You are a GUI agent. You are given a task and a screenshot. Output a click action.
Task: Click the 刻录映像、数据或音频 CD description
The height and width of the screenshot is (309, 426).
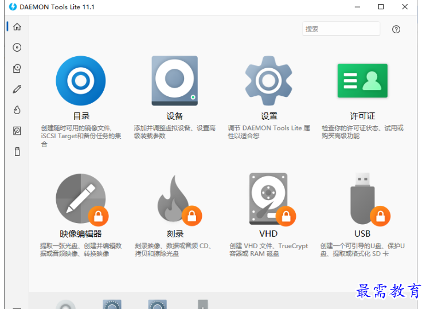[x=173, y=250]
